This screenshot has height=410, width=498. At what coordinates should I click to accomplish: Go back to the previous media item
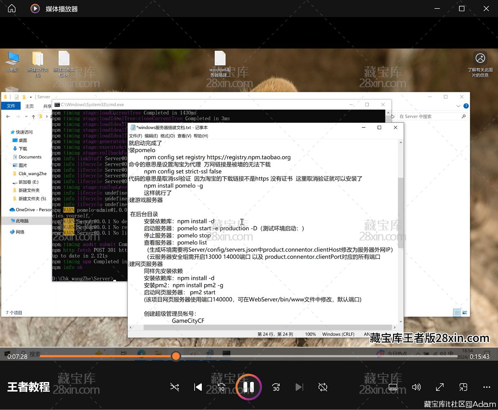pyautogui.click(x=198, y=387)
